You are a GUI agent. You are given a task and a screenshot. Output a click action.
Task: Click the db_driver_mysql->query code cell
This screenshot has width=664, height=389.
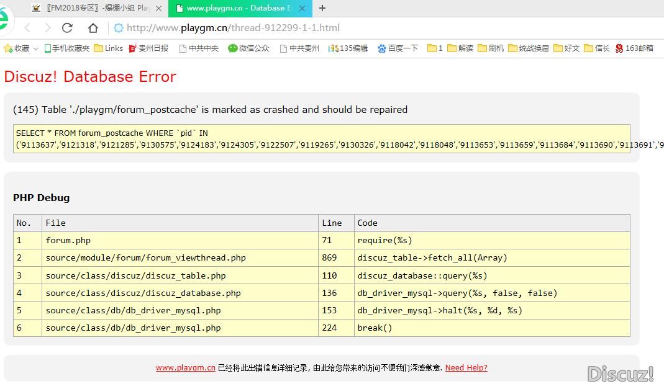[x=492, y=293]
